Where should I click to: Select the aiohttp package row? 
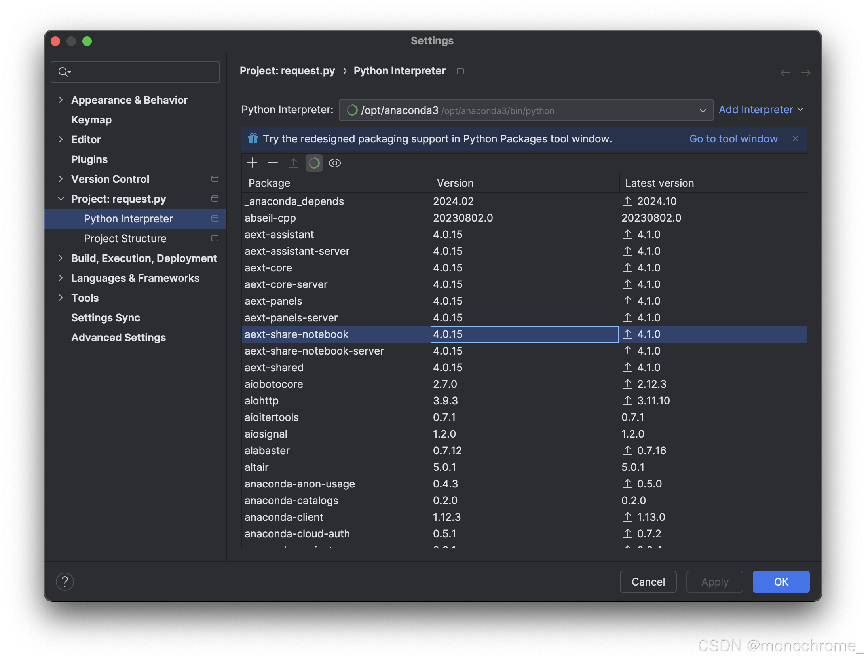tap(262, 401)
